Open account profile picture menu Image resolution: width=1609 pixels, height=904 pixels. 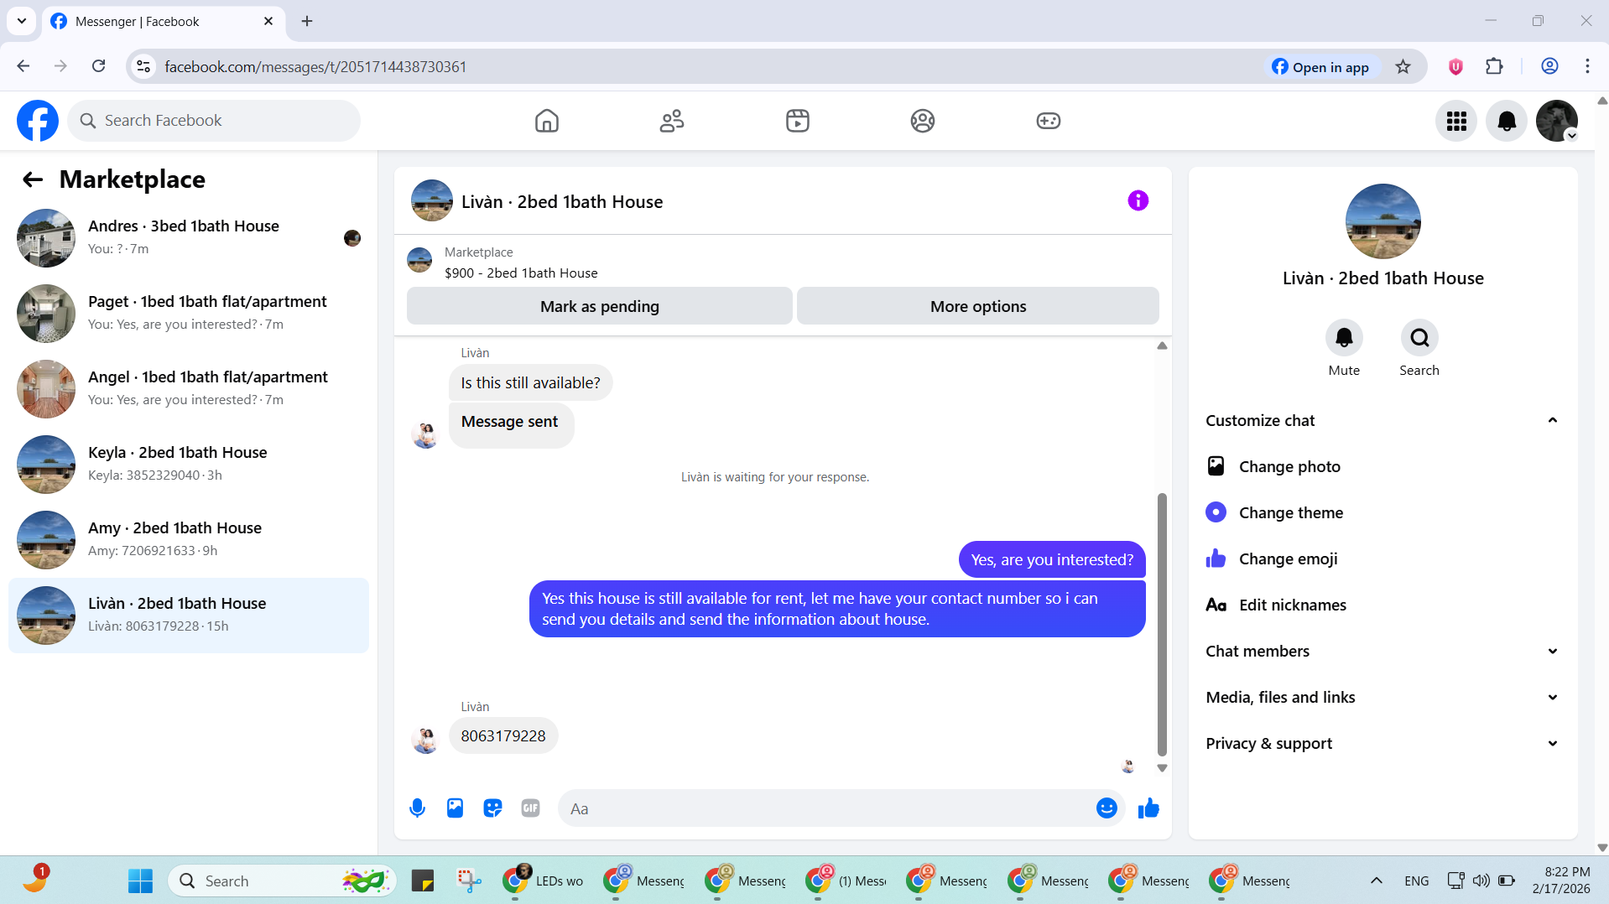coord(1557,121)
